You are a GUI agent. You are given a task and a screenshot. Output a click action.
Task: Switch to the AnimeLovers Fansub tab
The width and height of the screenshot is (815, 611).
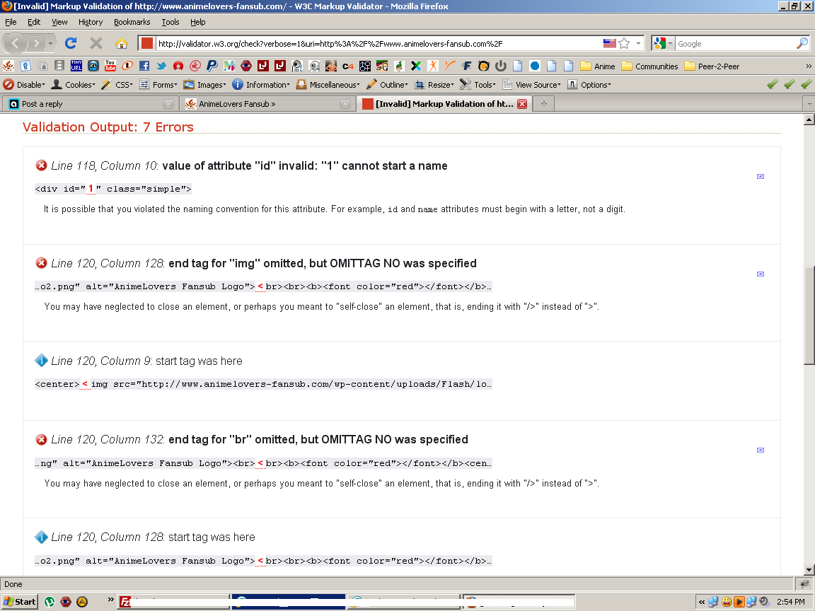[x=267, y=104]
